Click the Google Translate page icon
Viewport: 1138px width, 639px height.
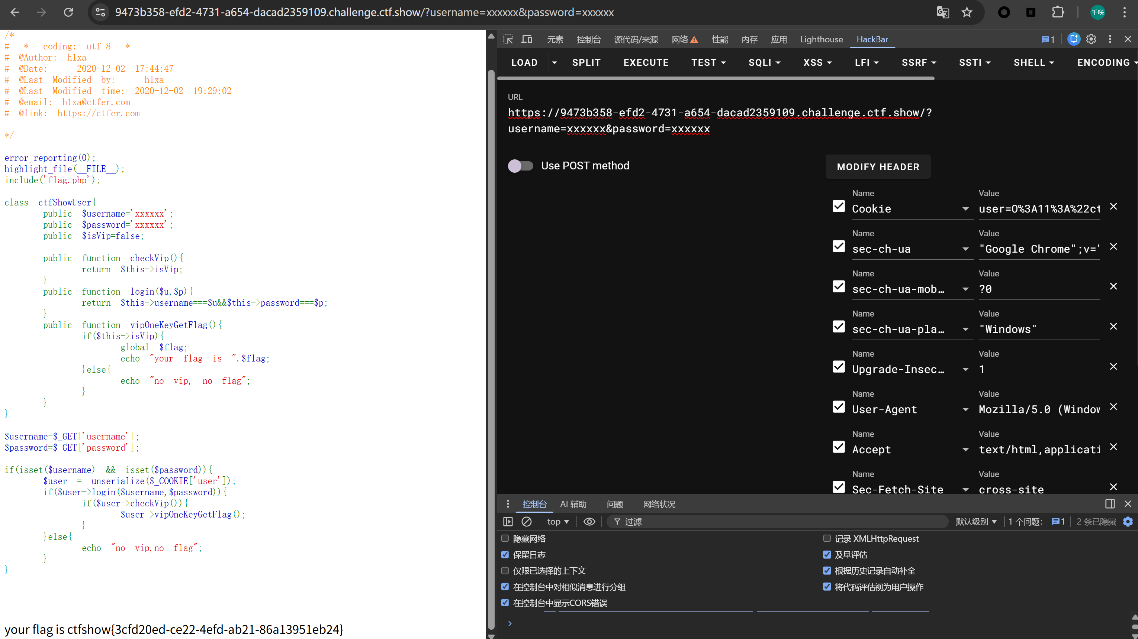coord(943,12)
